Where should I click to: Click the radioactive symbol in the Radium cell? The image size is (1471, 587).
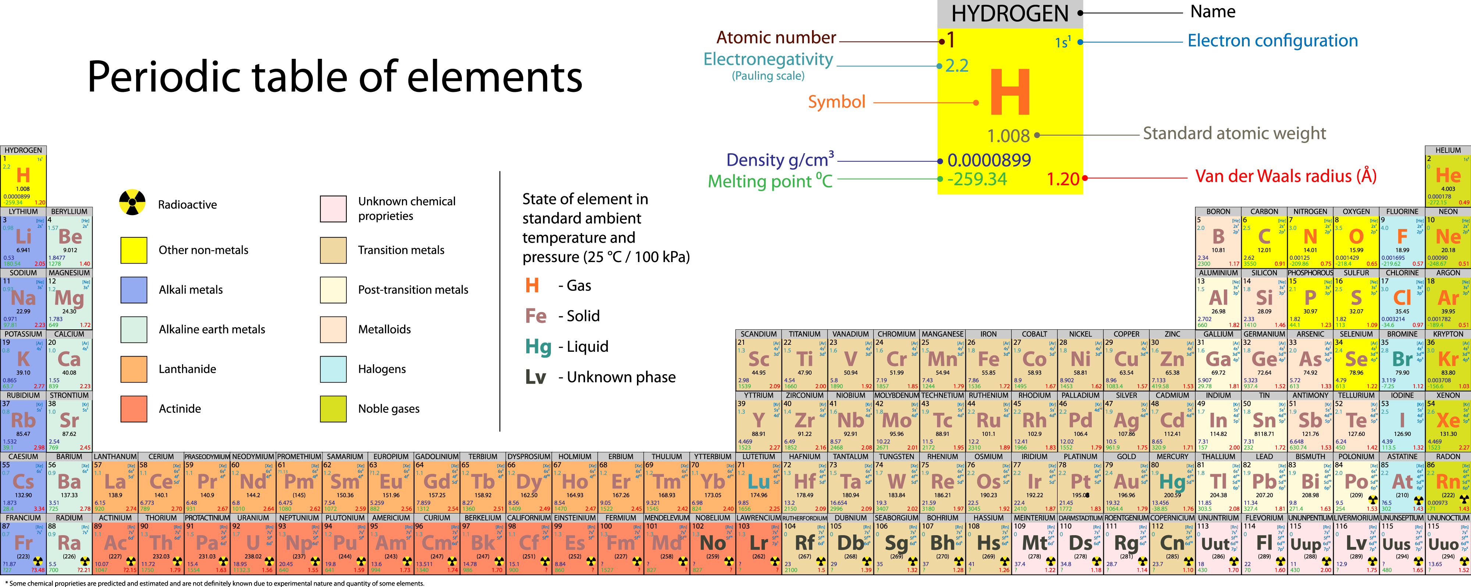point(85,562)
